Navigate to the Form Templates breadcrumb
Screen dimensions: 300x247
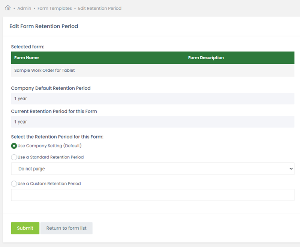(x=54, y=8)
